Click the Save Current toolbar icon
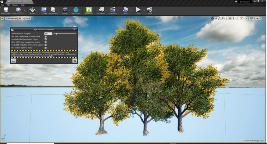The height and width of the screenshot is (144, 267). click(x=6, y=10)
